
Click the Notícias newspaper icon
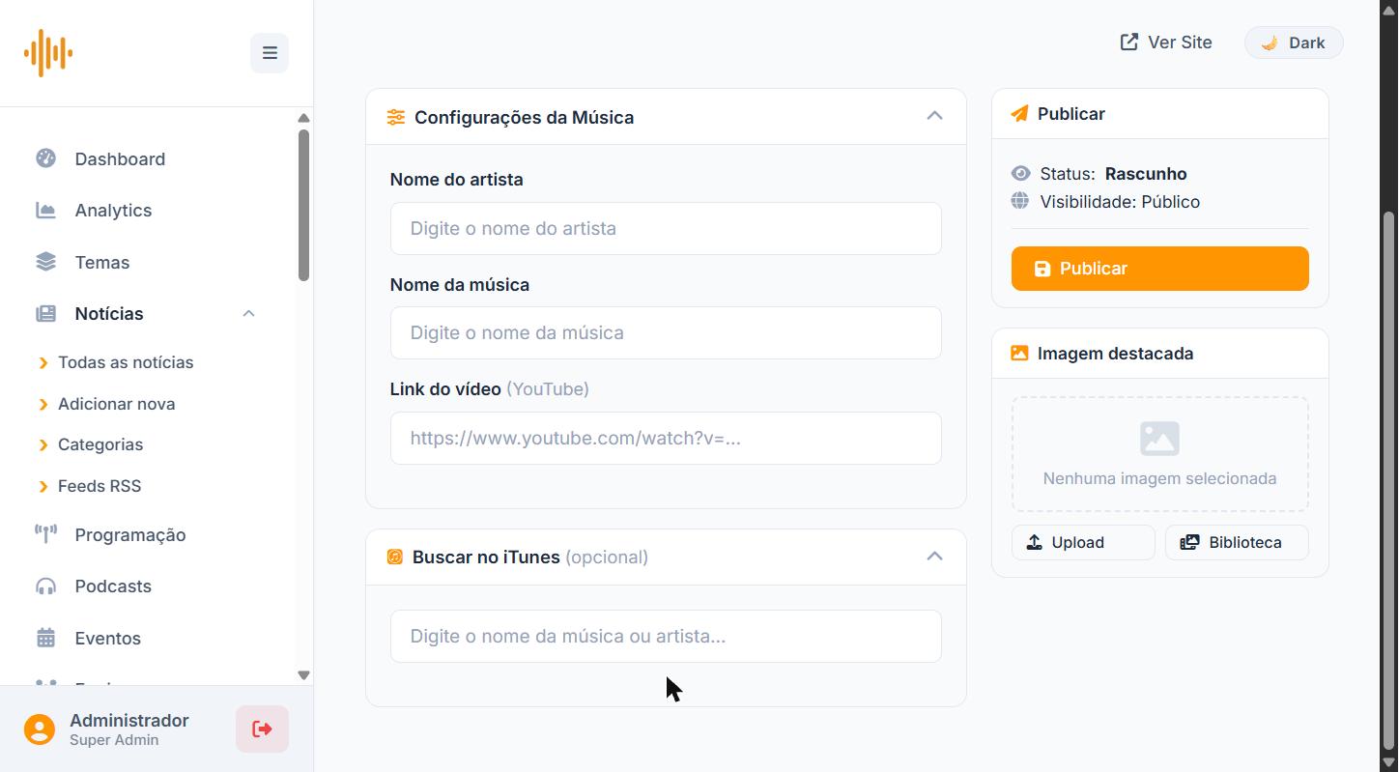tap(45, 313)
